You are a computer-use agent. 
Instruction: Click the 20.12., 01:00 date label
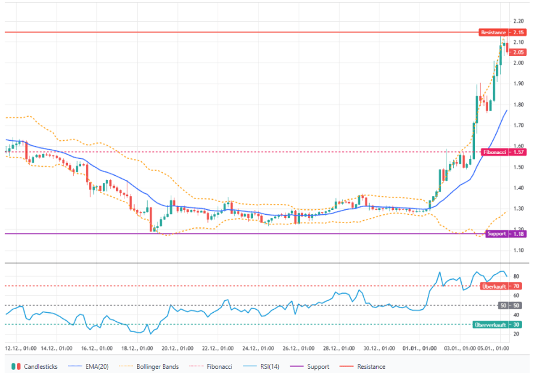177,348
